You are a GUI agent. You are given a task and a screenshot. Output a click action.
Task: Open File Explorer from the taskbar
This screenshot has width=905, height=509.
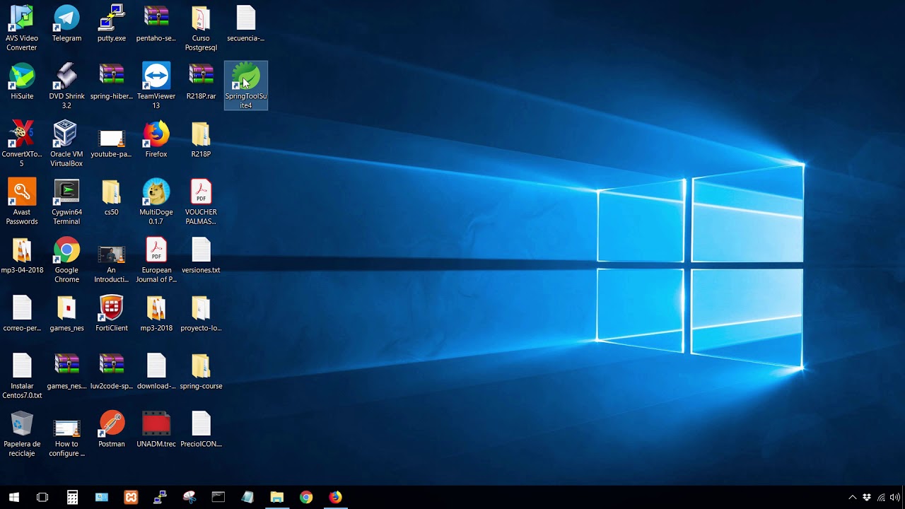click(x=276, y=497)
